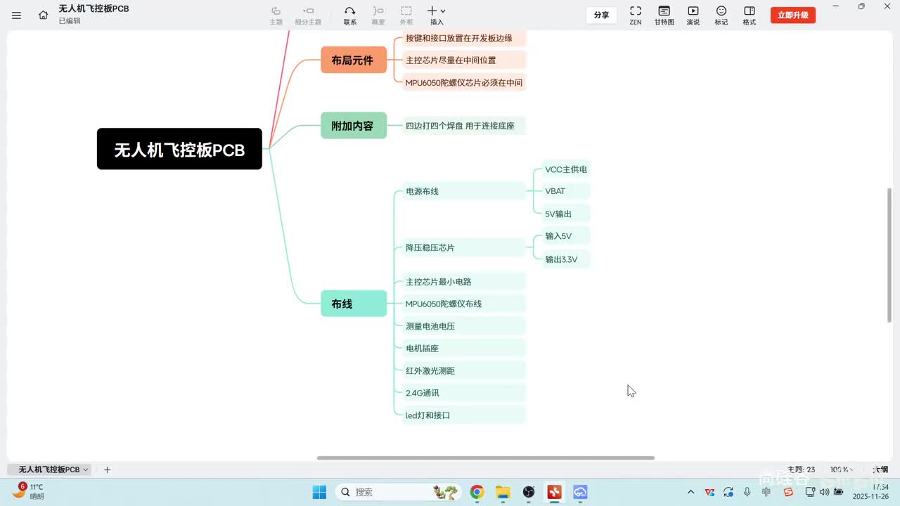Click the topic count 主题: 23
The height and width of the screenshot is (506, 900).
click(x=801, y=469)
